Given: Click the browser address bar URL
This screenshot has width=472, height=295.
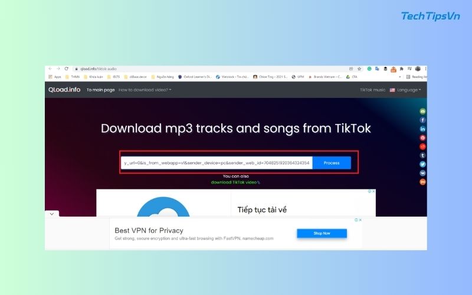Looking at the screenshot, I should coord(99,68).
